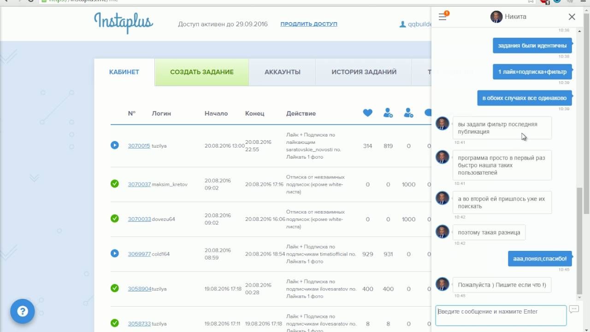Open the История заданий tab
This screenshot has width=590, height=332.
(364, 72)
